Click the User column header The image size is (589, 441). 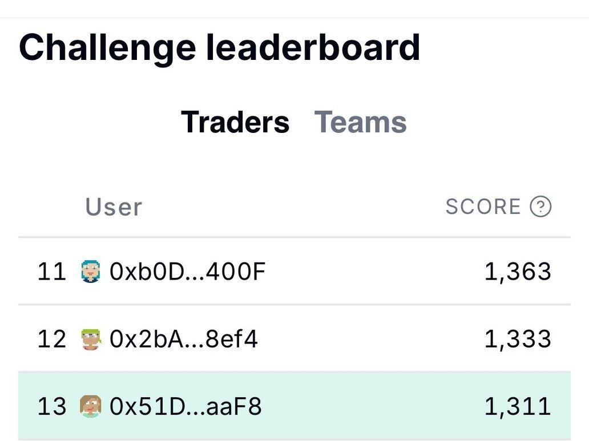tap(114, 207)
